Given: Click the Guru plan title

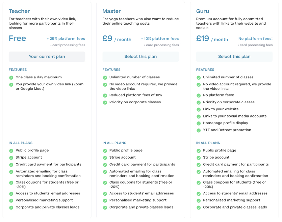Looking at the screenshot, I should coord(203,11).
